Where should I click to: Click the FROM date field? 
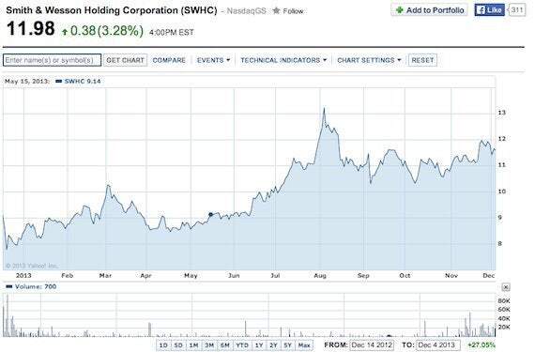point(372,345)
